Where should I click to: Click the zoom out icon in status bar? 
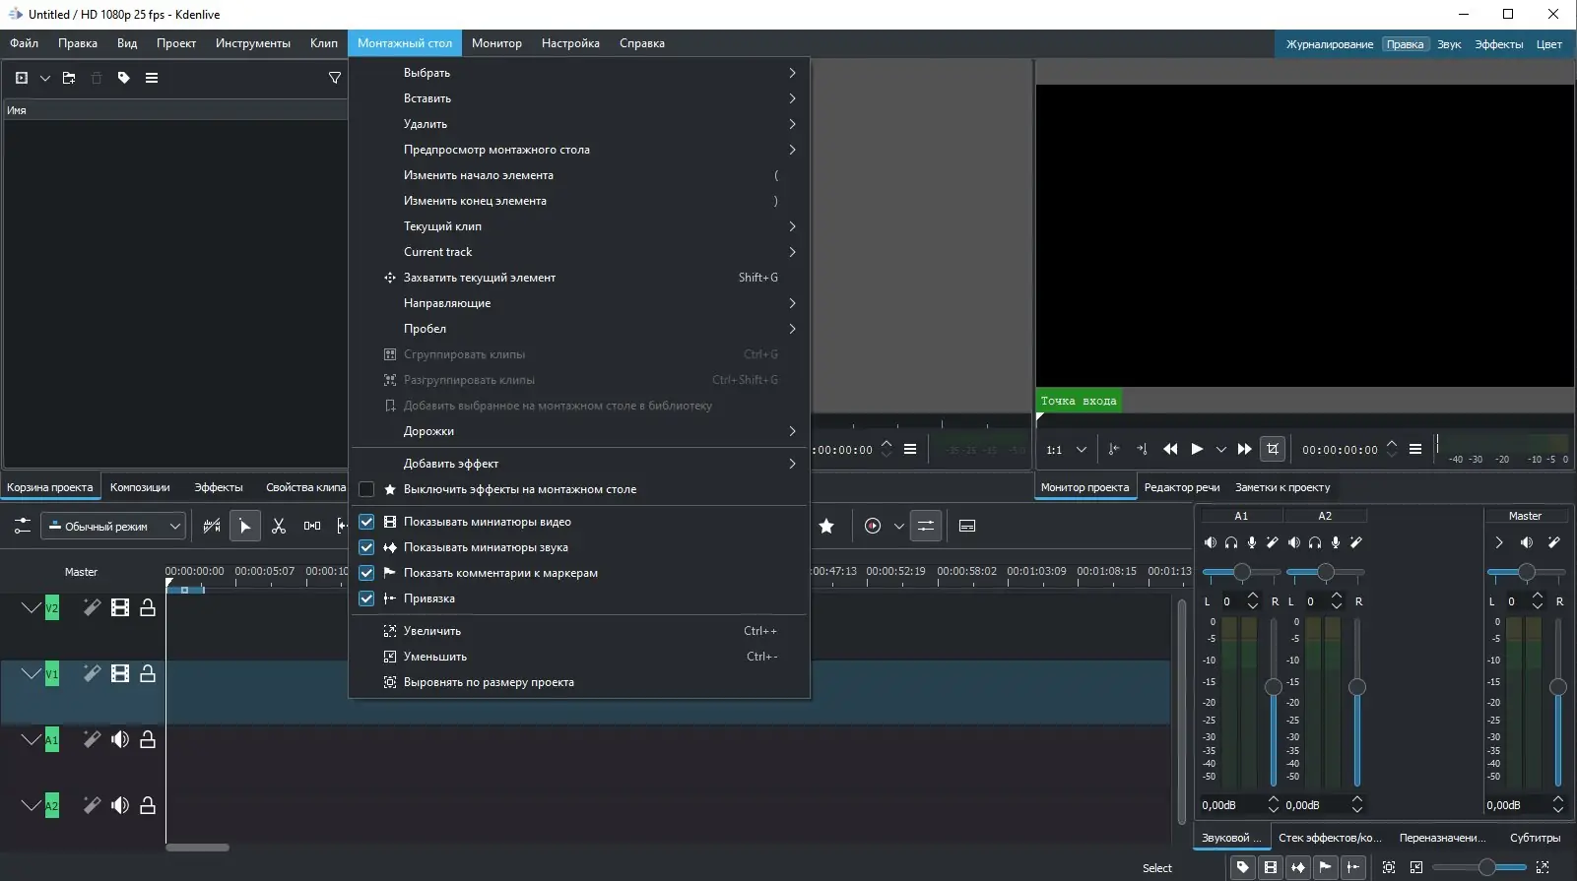pyautogui.click(x=1416, y=867)
